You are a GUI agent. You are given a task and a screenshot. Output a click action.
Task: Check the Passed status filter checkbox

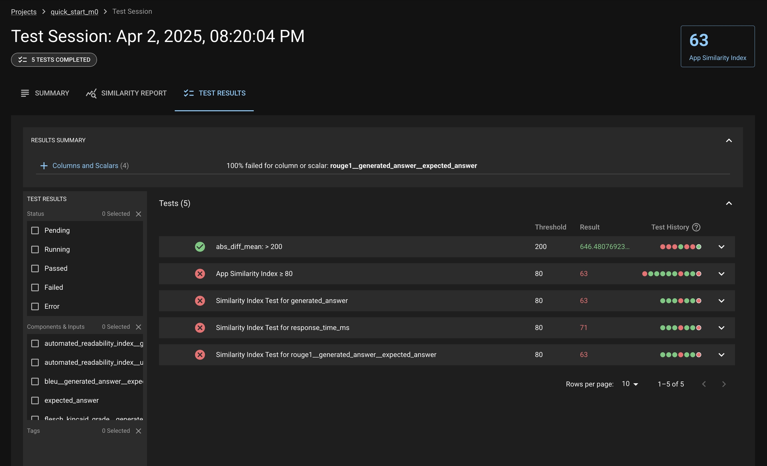pyautogui.click(x=35, y=268)
